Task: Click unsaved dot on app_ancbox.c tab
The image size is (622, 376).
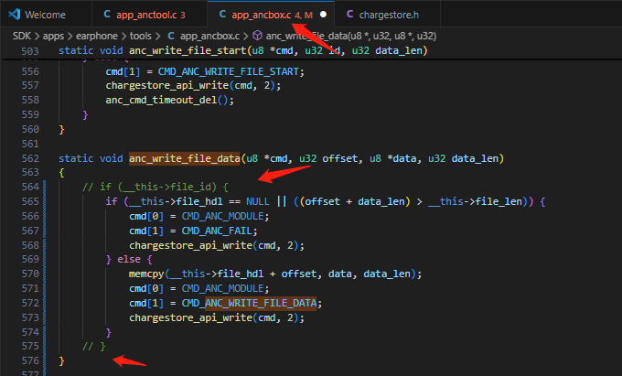Action: tap(323, 15)
